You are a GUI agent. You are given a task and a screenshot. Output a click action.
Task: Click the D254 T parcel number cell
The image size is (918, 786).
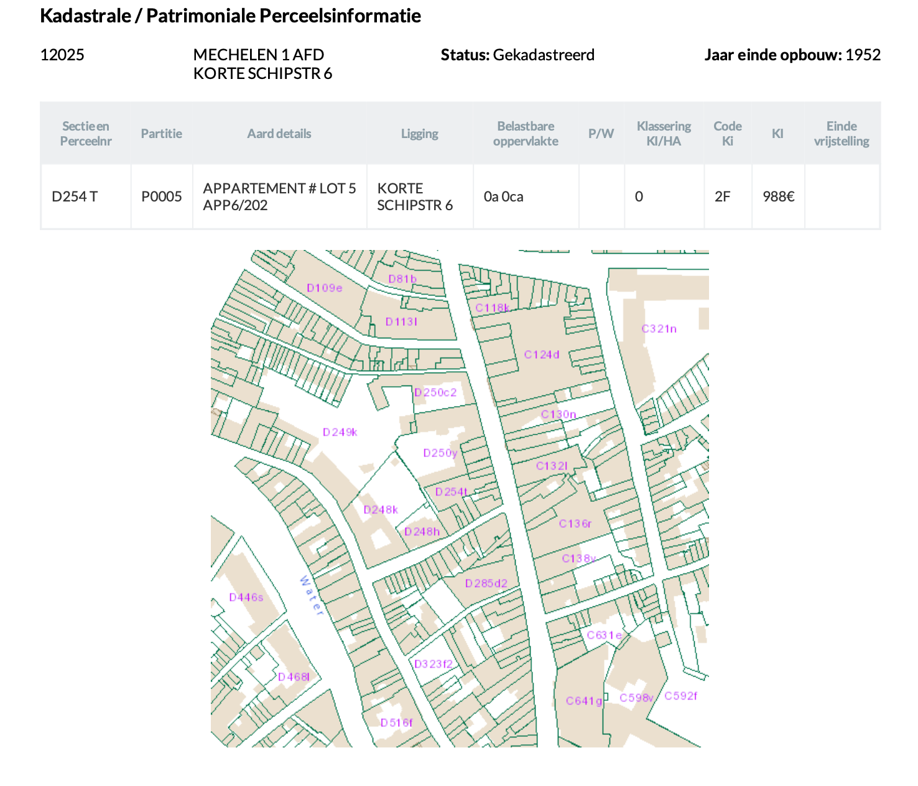pos(75,196)
